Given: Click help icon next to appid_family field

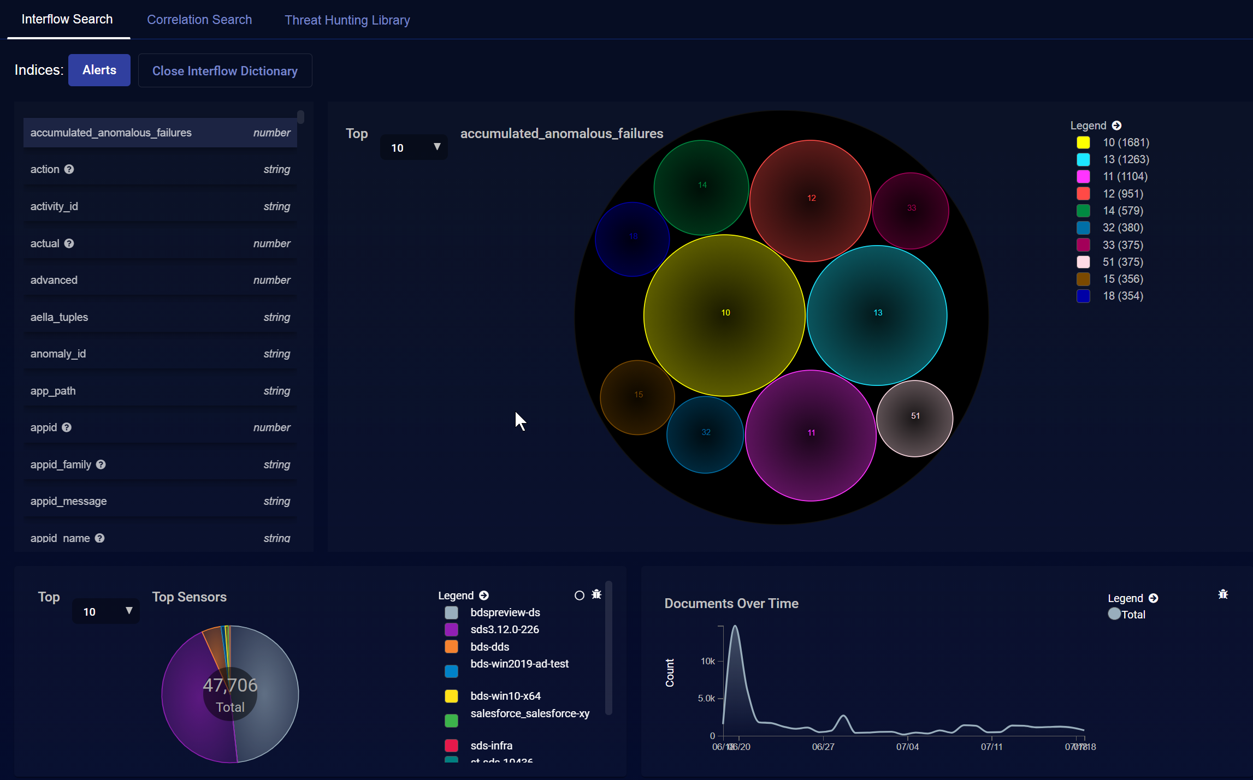Looking at the screenshot, I should click(101, 465).
